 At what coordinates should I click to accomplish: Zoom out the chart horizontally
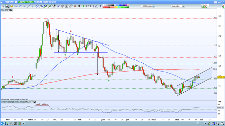(x=218, y=123)
